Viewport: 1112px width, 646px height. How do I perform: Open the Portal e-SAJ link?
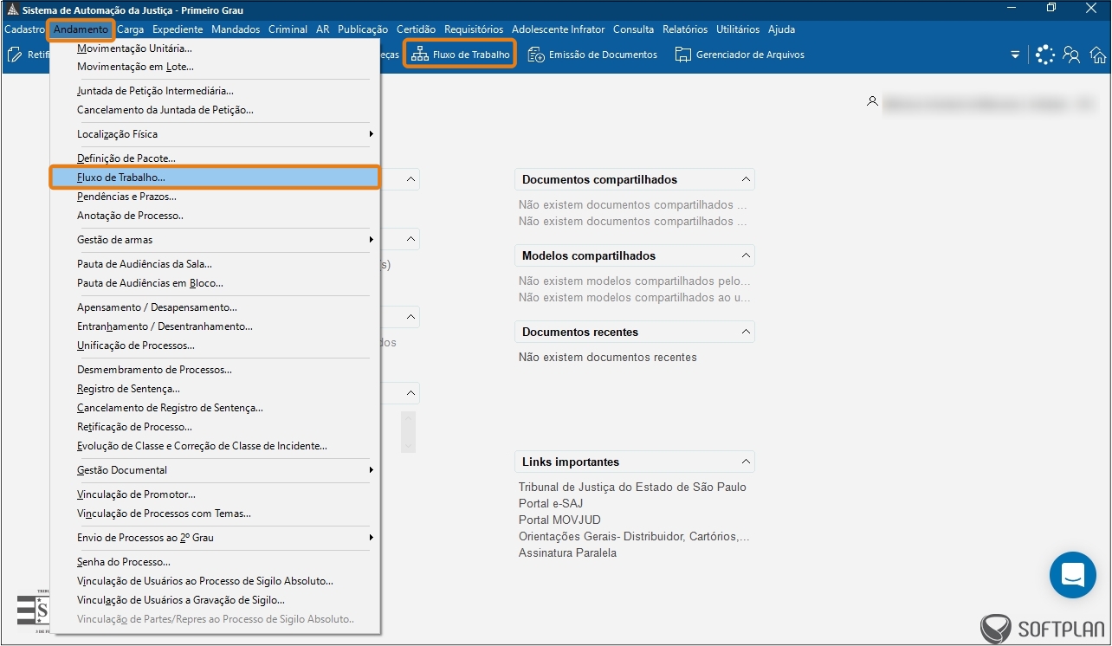[551, 503]
